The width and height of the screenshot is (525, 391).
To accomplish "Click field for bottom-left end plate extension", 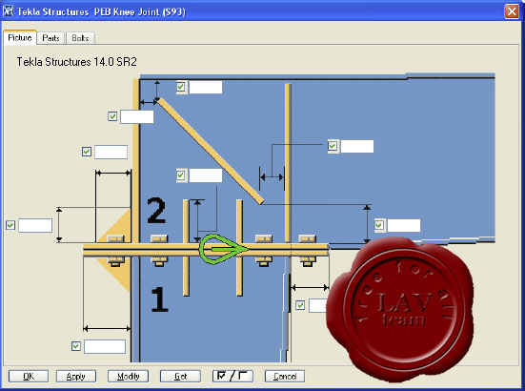I will pyautogui.click(x=105, y=346).
